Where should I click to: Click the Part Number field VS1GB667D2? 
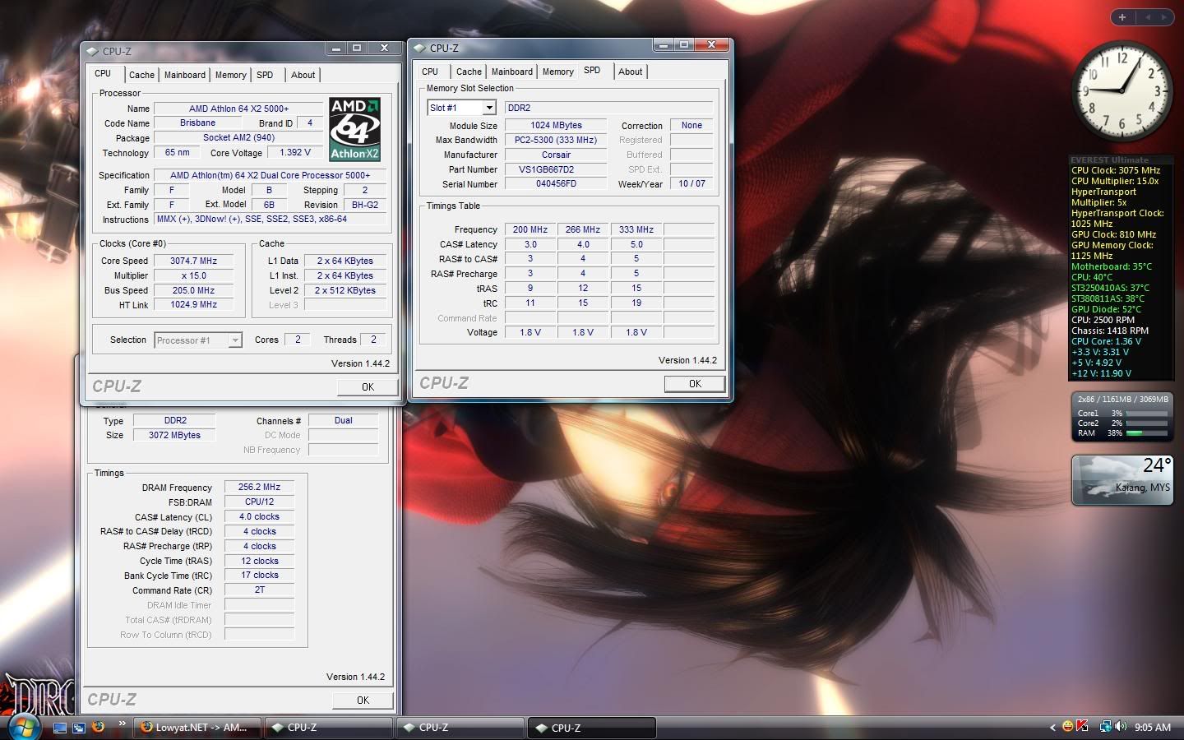556,169
